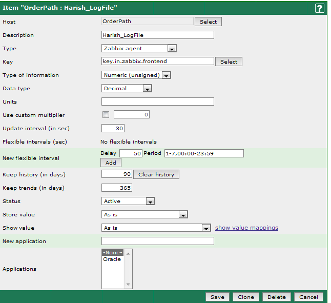Focus the New application text field
Image resolution: width=331 pixels, height=303 pixels.
click(158, 241)
